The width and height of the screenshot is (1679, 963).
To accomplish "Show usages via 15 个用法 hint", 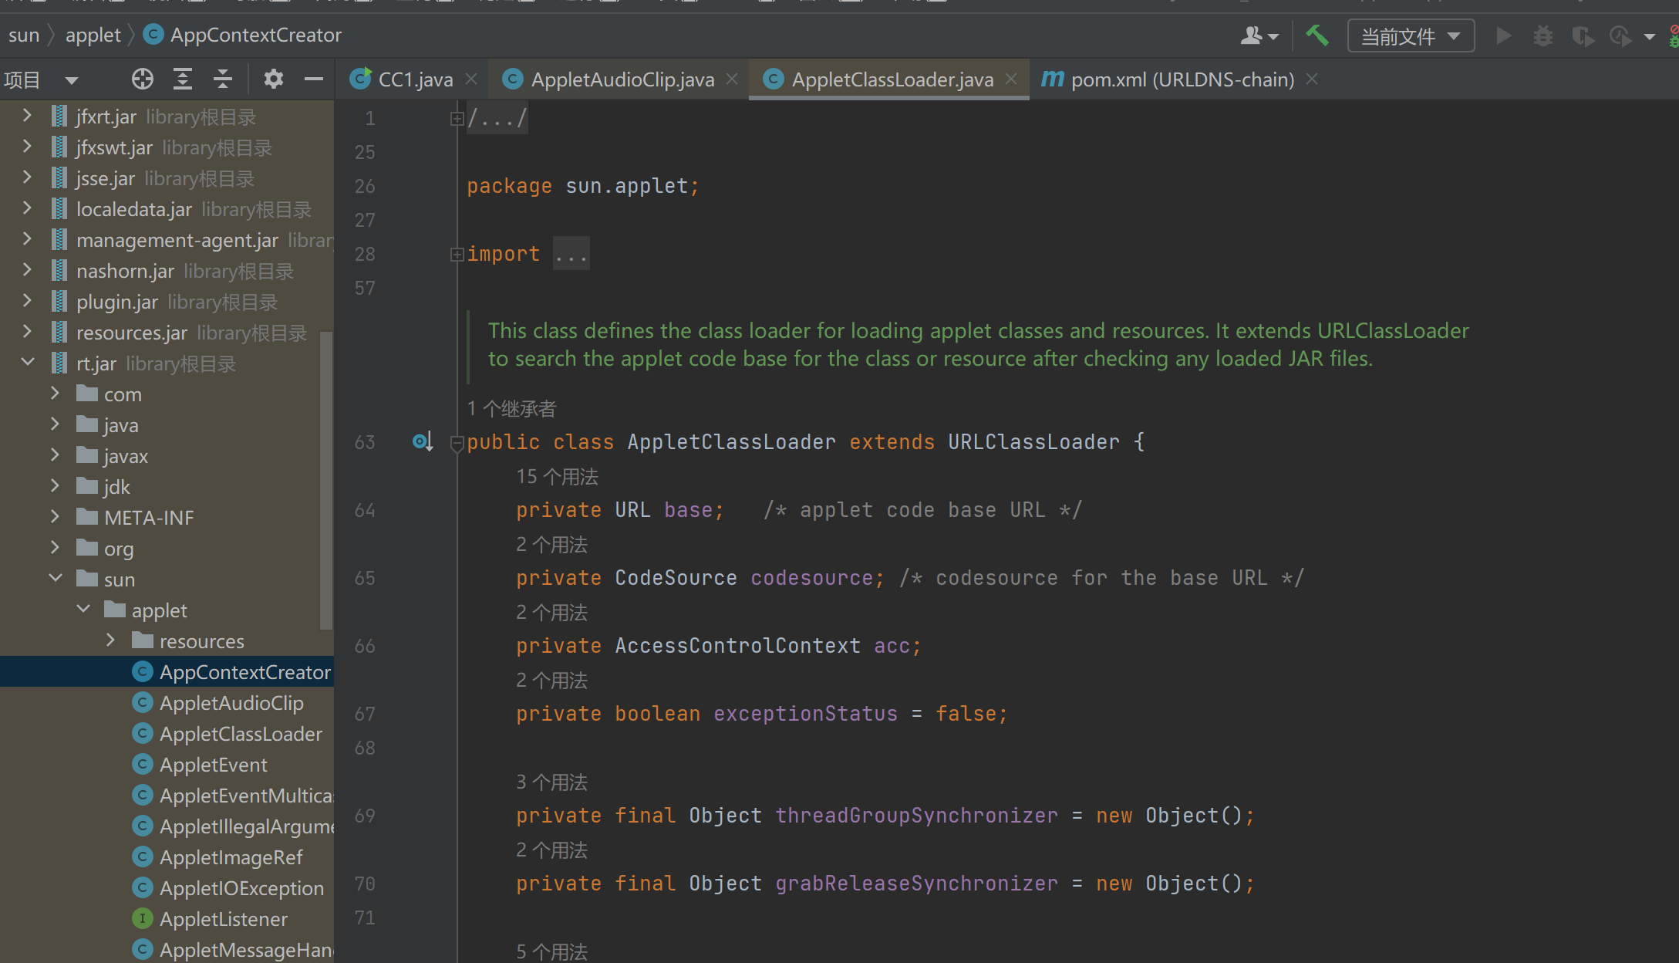I will (x=557, y=476).
